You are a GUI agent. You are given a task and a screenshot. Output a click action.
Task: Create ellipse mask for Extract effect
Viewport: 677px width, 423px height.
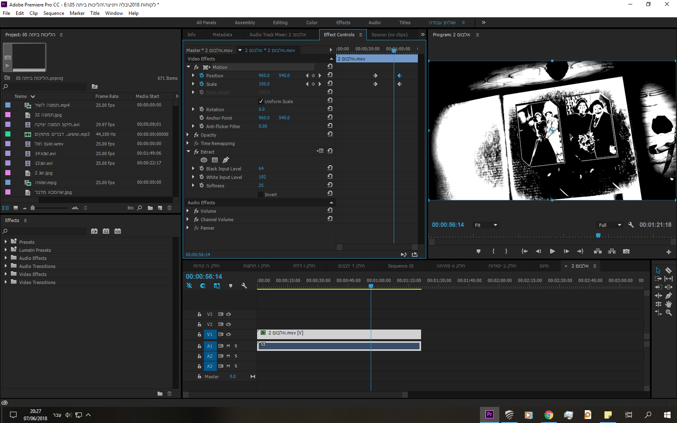204,160
